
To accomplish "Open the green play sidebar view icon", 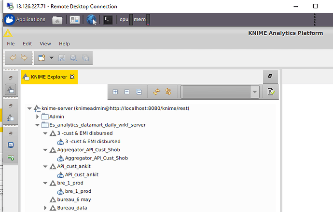I will tap(11, 158).
